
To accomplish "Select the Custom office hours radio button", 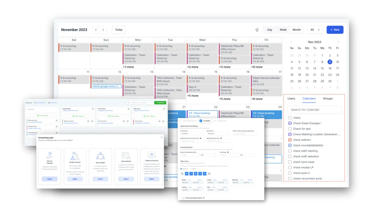I will [190, 169].
